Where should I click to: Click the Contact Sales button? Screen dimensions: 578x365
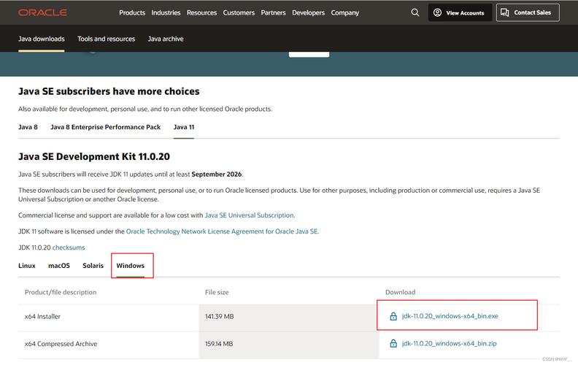coord(528,12)
